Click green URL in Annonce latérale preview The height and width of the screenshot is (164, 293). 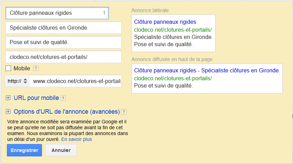point(173,30)
